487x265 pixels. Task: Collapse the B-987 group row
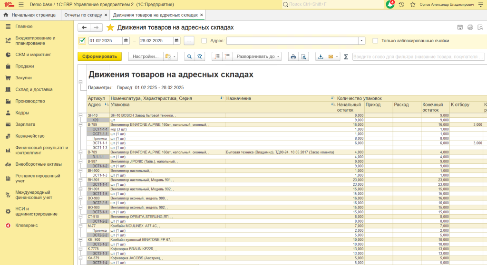(x=80, y=161)
